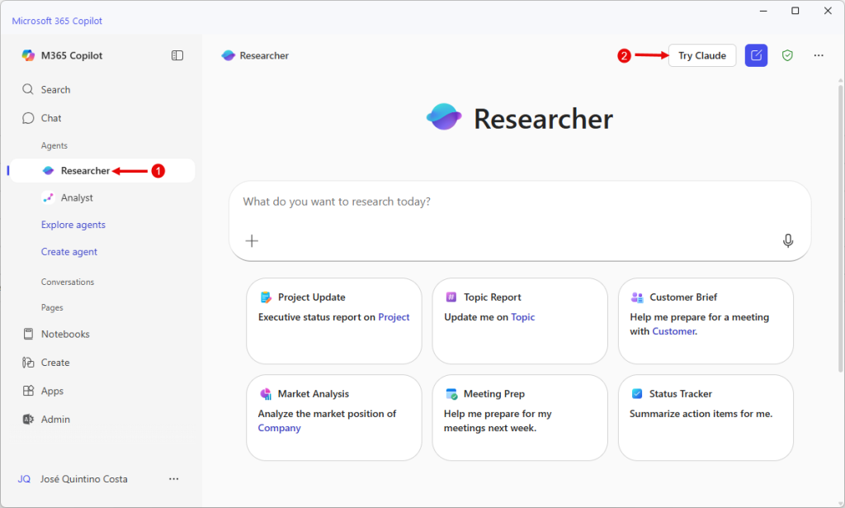Click the plus attachment icon
The height and width of the screenshot is (508, 845).
click(252, 240)
